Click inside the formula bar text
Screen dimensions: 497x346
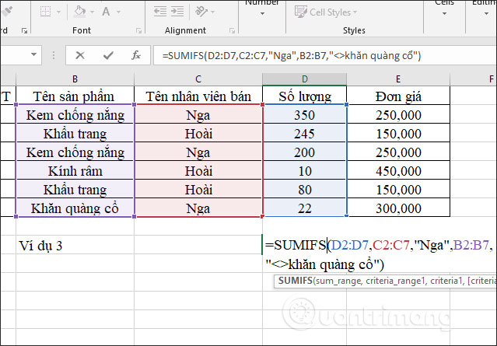coord(292,56)
